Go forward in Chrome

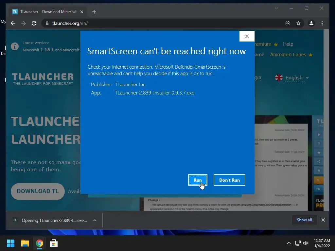(24, 23)
